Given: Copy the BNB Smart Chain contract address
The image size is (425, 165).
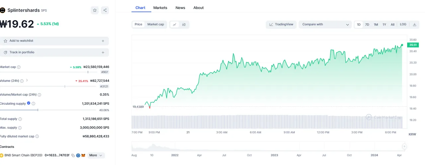Looking at the screenshot, I should pos(73,155).
